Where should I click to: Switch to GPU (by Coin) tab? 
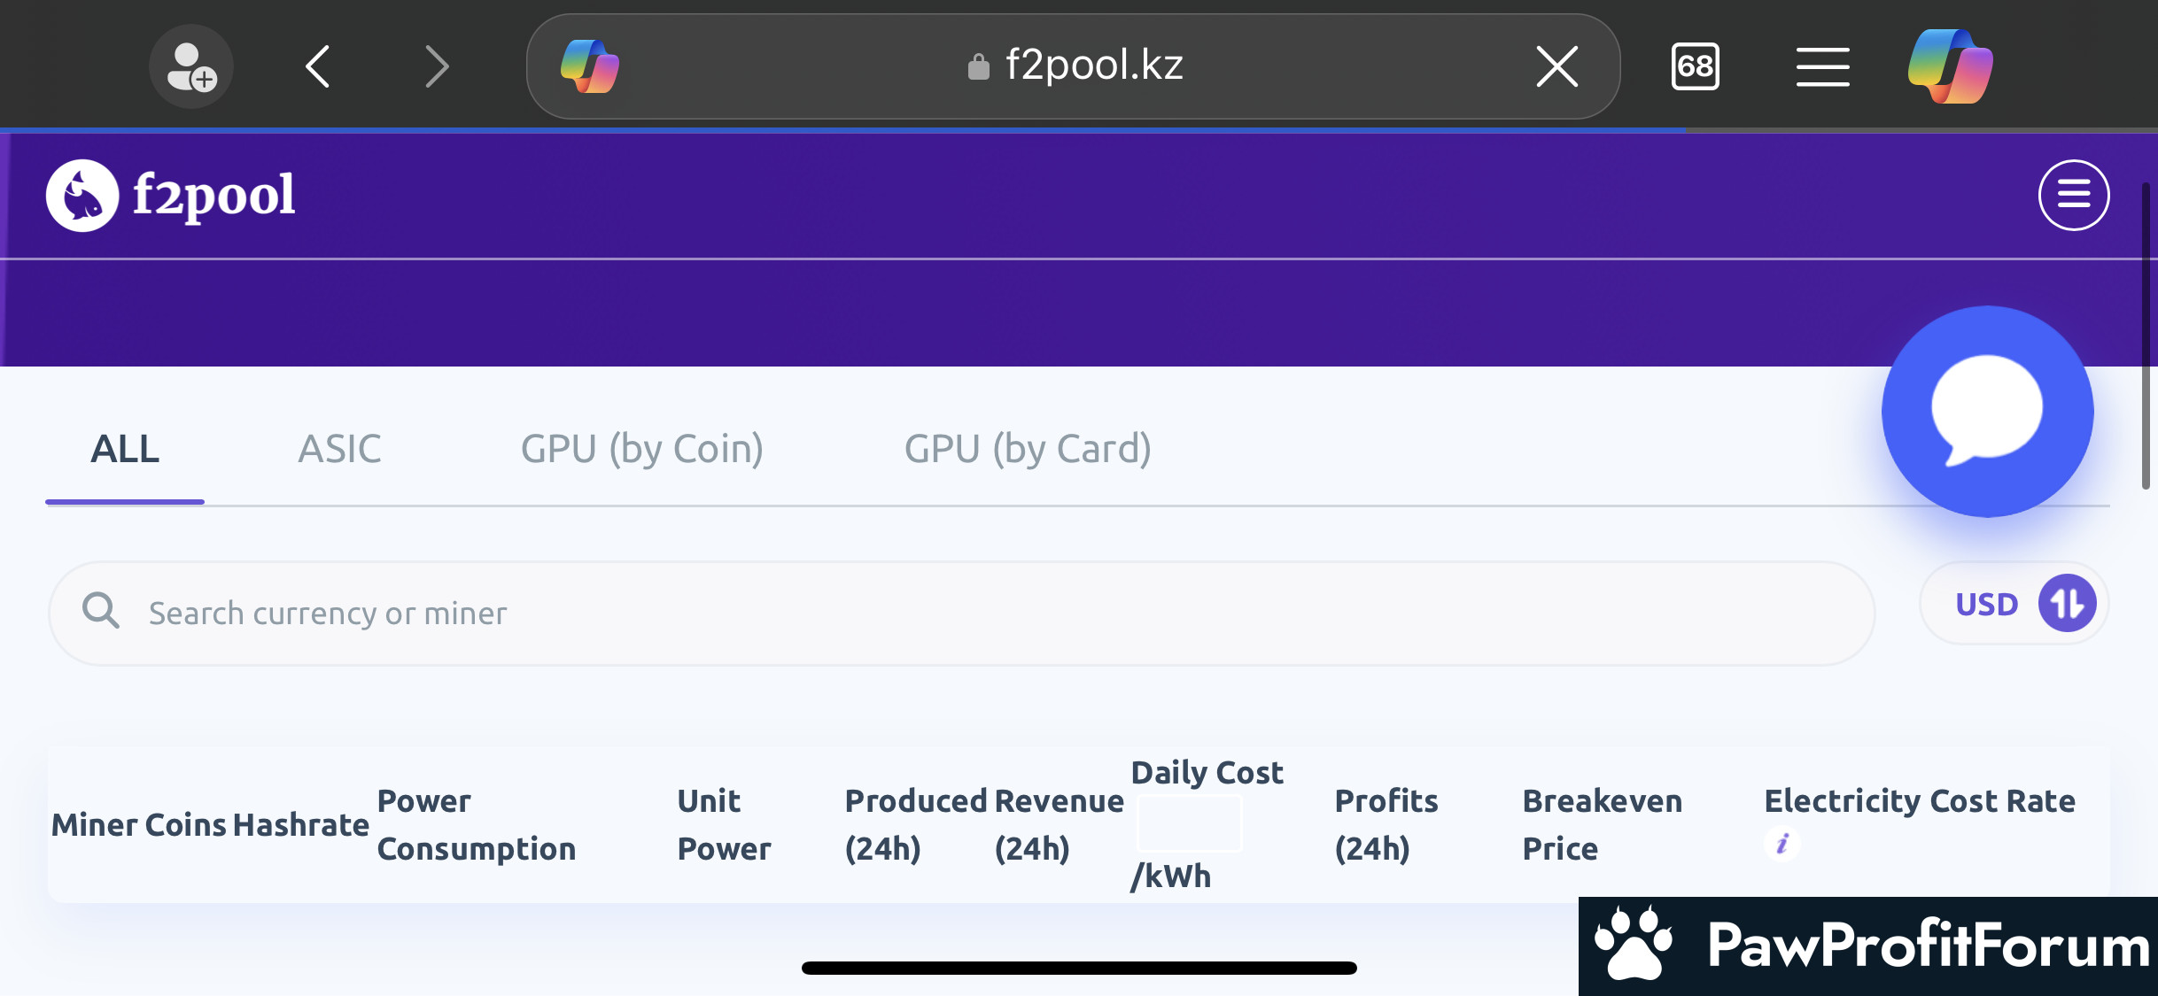[641, 449]
